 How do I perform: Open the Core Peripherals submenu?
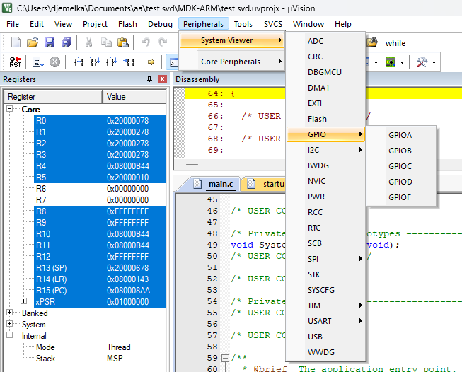[x=232, y=62]
